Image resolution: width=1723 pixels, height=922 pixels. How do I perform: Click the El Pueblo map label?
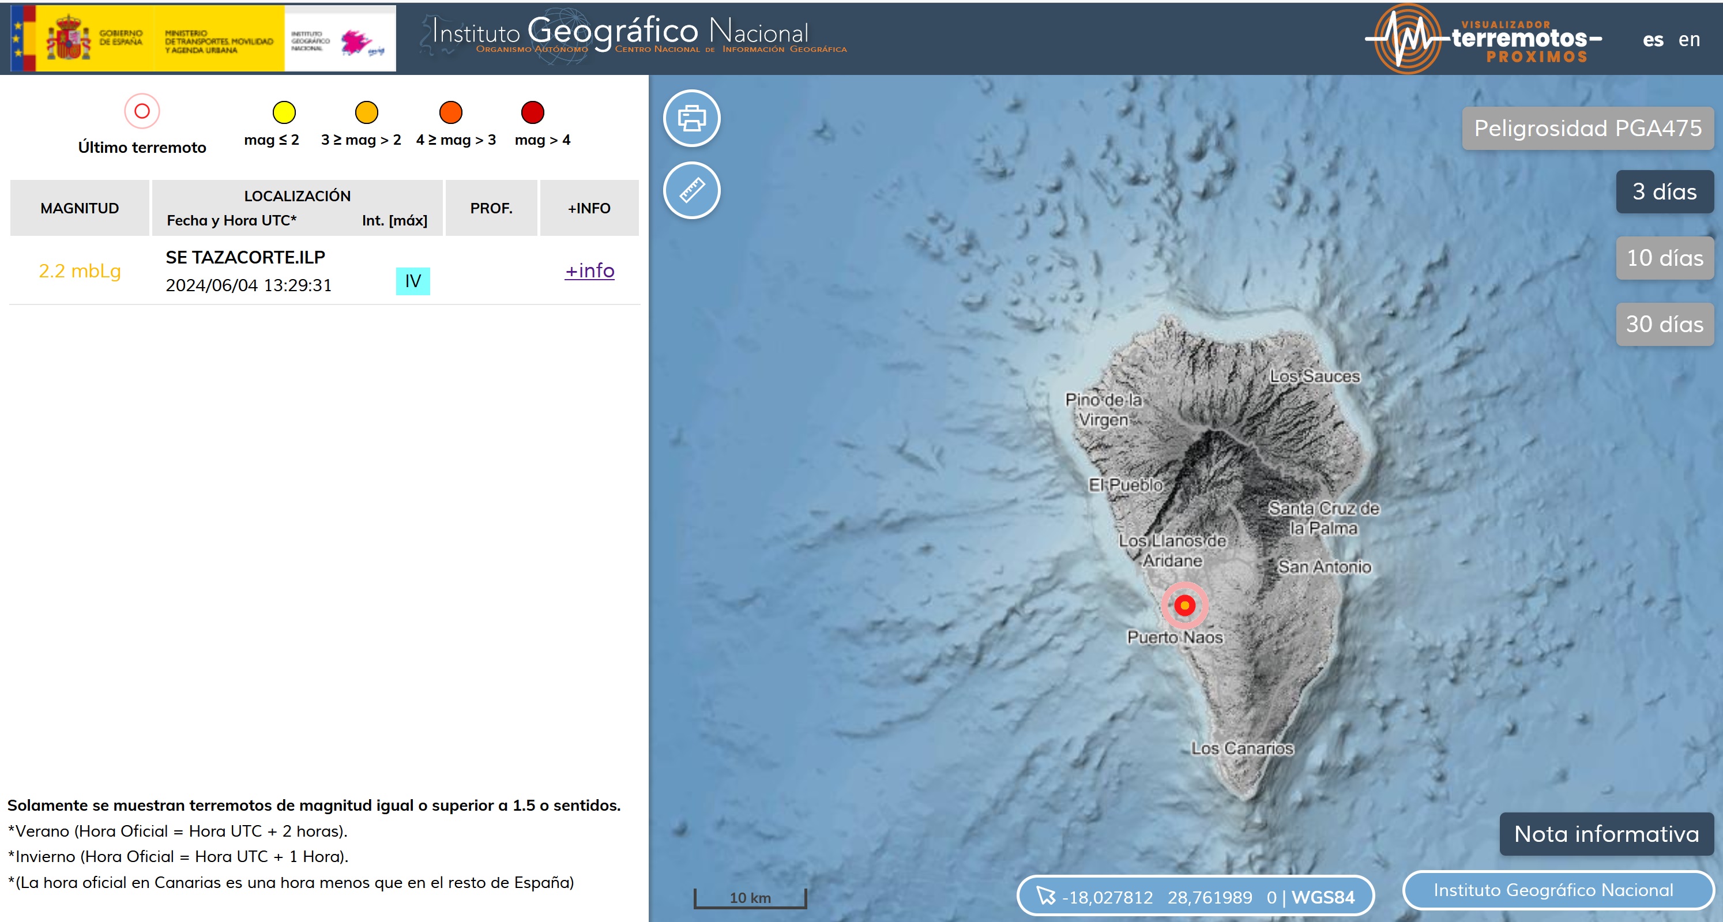click(x=1125, y=485)
